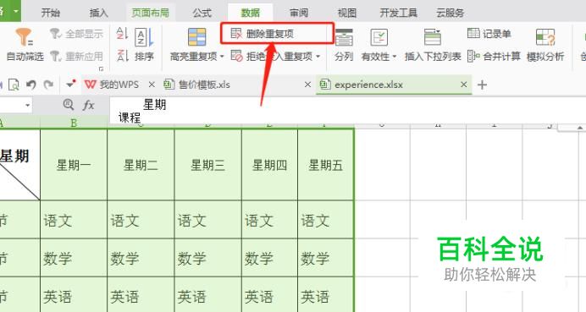Switch to the Developer Tools (开发工具) tab
586x312 pixels.
point(398,13)
